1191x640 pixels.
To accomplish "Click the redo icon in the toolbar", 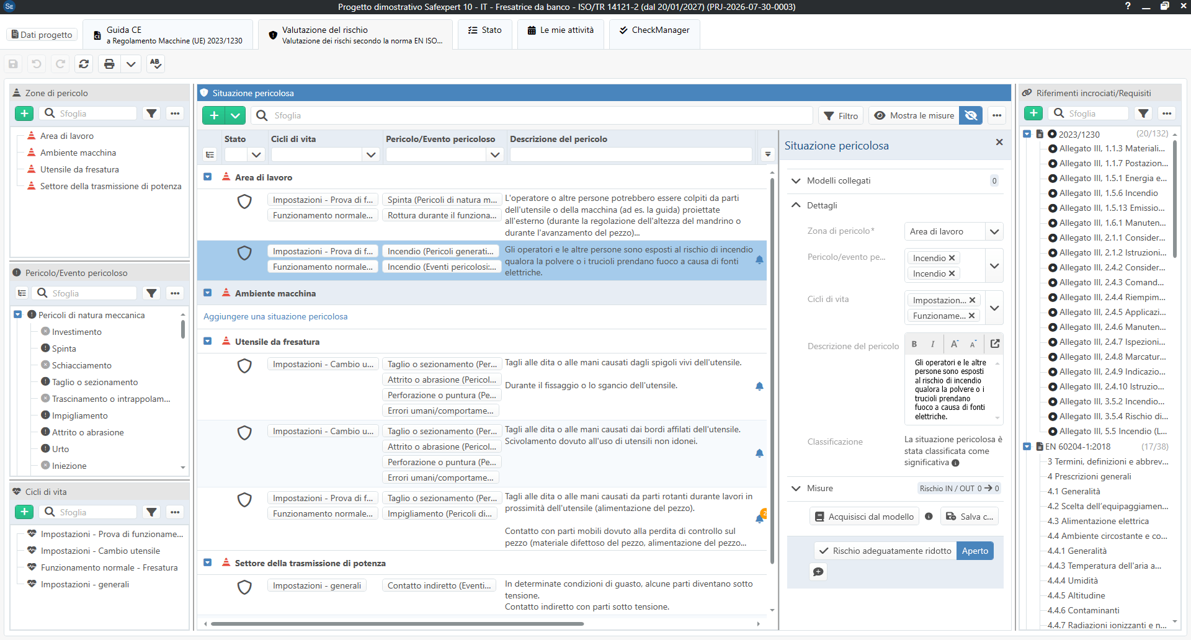I will point(60,64).
